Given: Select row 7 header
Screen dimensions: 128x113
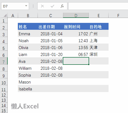Looking at the screenshot, I should coord(4,61).
